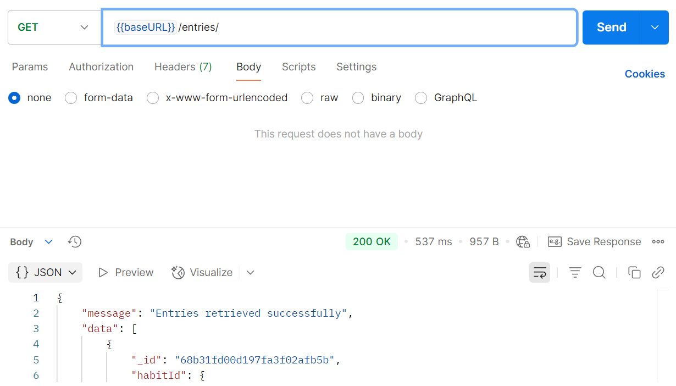Image resolution: width=676 pixels, height=386 pixels.
Task: Click the Save Response example icon
Action: pos(555,241)
